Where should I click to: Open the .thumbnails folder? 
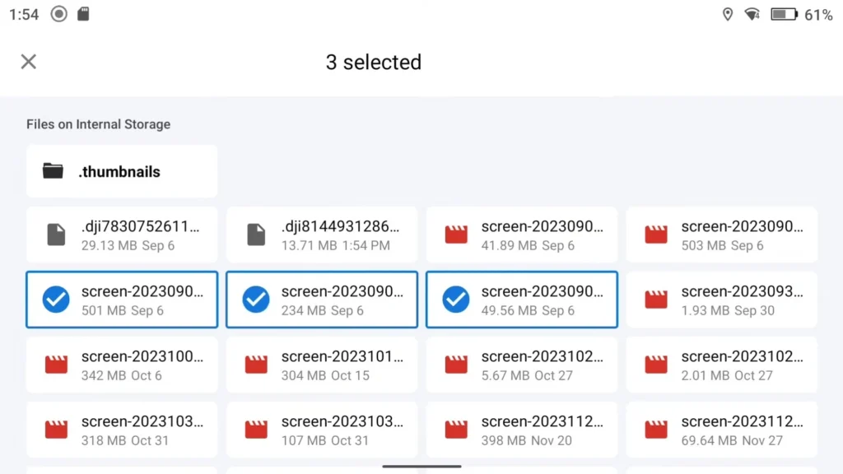tap(122, 171)
